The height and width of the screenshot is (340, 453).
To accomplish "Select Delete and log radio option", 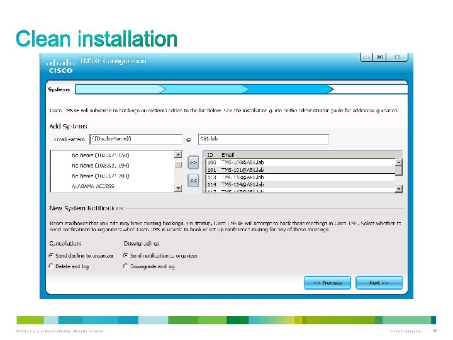I will (51, 266).
